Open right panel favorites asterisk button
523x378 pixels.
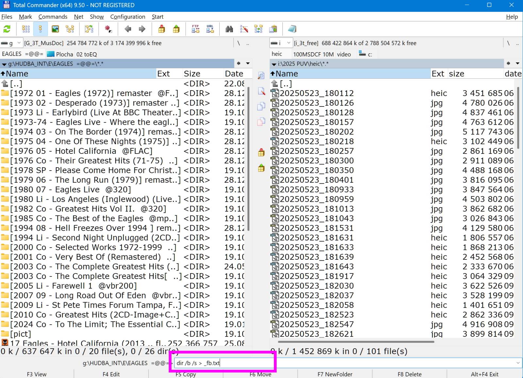coord(508,63)
